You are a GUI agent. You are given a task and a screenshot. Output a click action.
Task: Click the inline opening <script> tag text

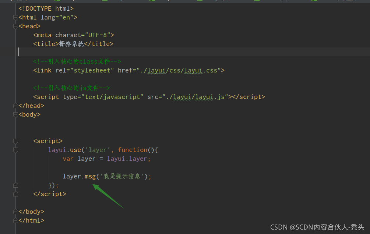coord(48,141)
